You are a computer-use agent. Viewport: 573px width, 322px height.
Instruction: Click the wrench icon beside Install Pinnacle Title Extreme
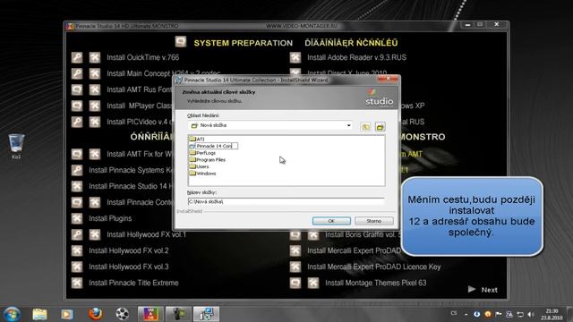click(x=77, y=283)
